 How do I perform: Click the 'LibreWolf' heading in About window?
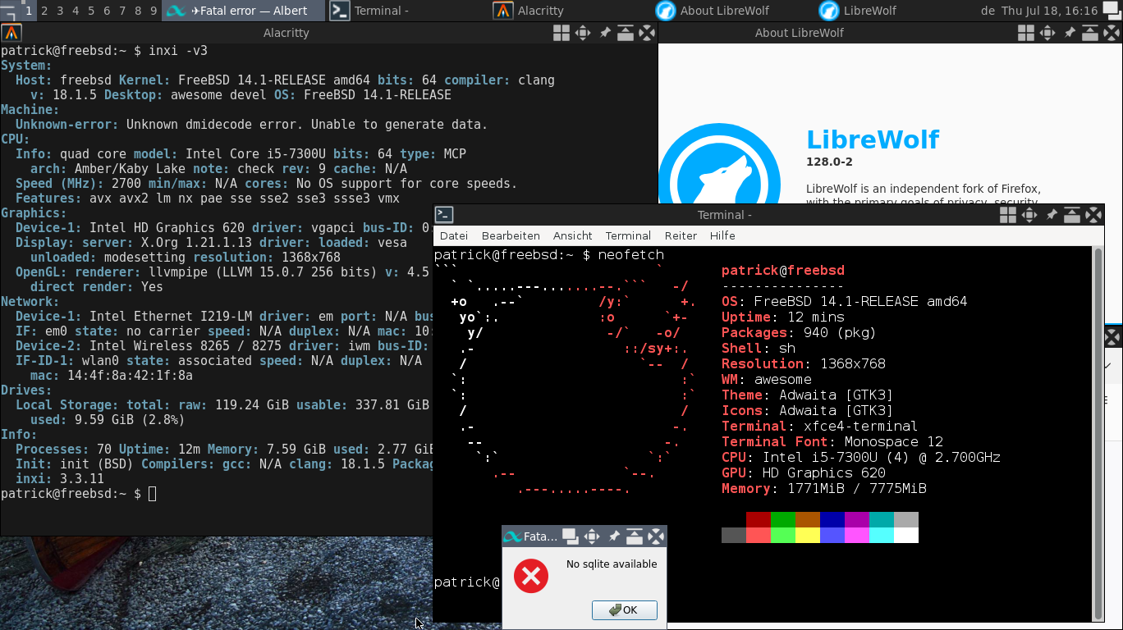pyautogui.click(x=873, y=139)
